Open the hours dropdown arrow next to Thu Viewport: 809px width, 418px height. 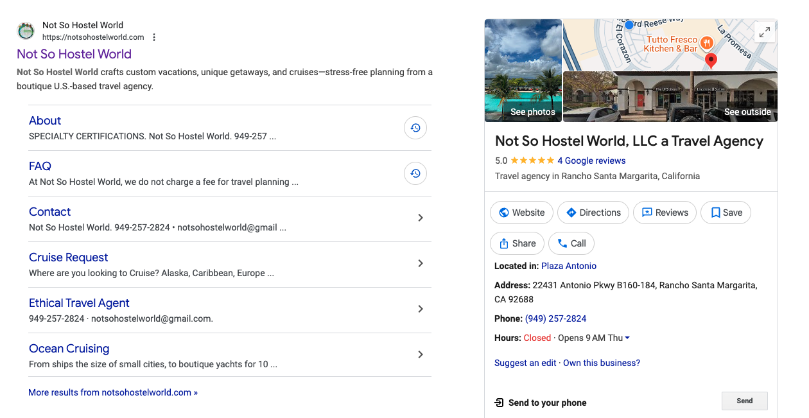[x=627, y=338]
